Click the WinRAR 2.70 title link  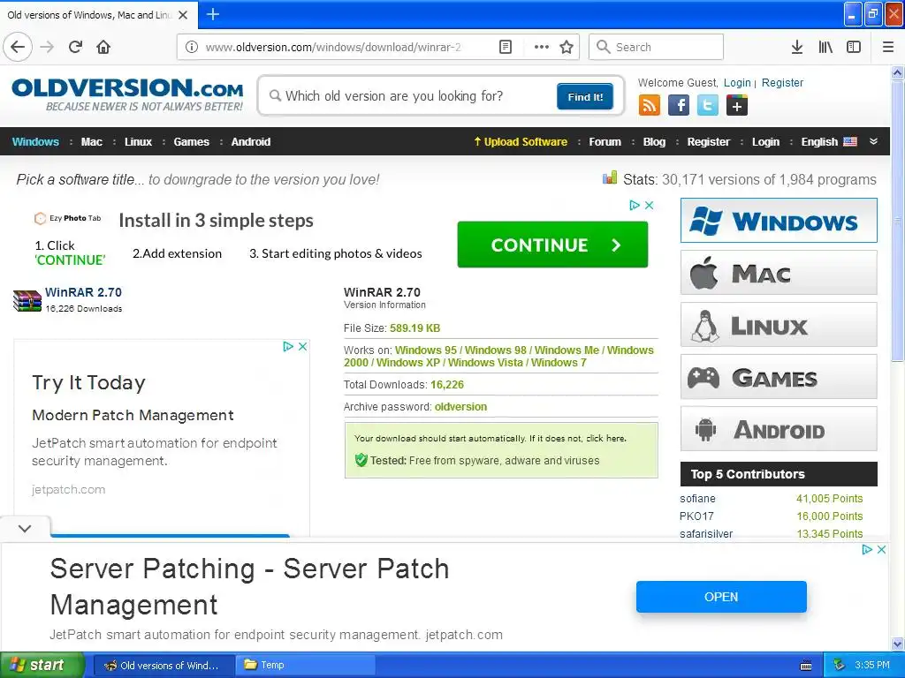pyautogui.click(x=83, y=292)
